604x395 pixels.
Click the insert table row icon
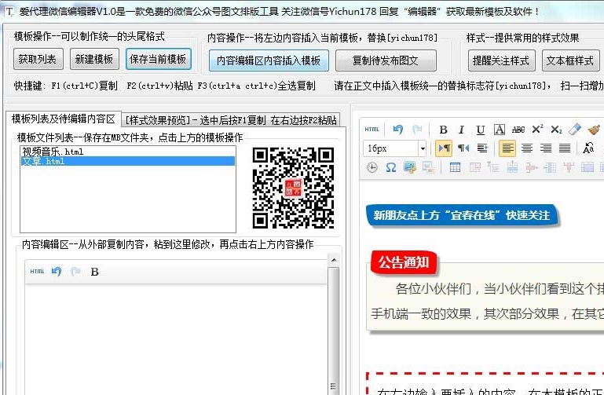512,167
